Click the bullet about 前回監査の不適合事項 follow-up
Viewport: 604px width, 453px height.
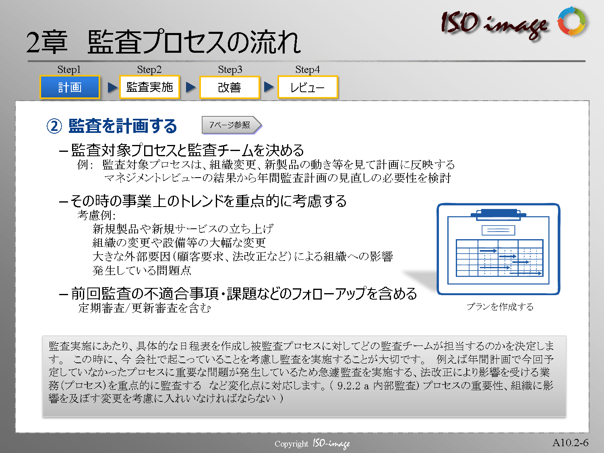244,294
